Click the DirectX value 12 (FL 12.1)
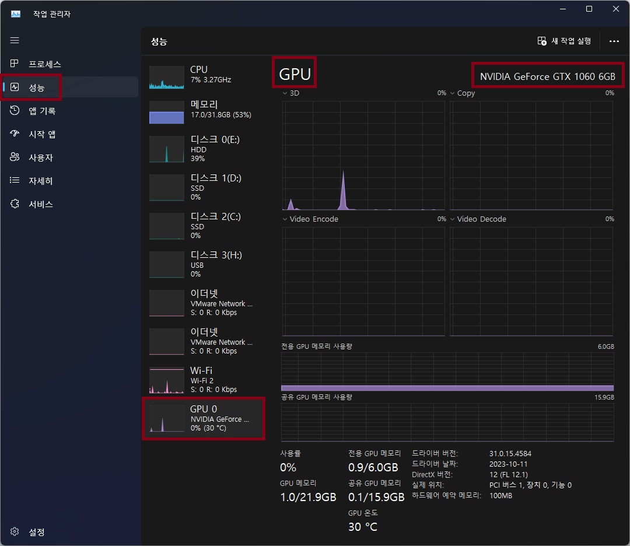The width and height of the screenshot is (630, 546). 509,474
